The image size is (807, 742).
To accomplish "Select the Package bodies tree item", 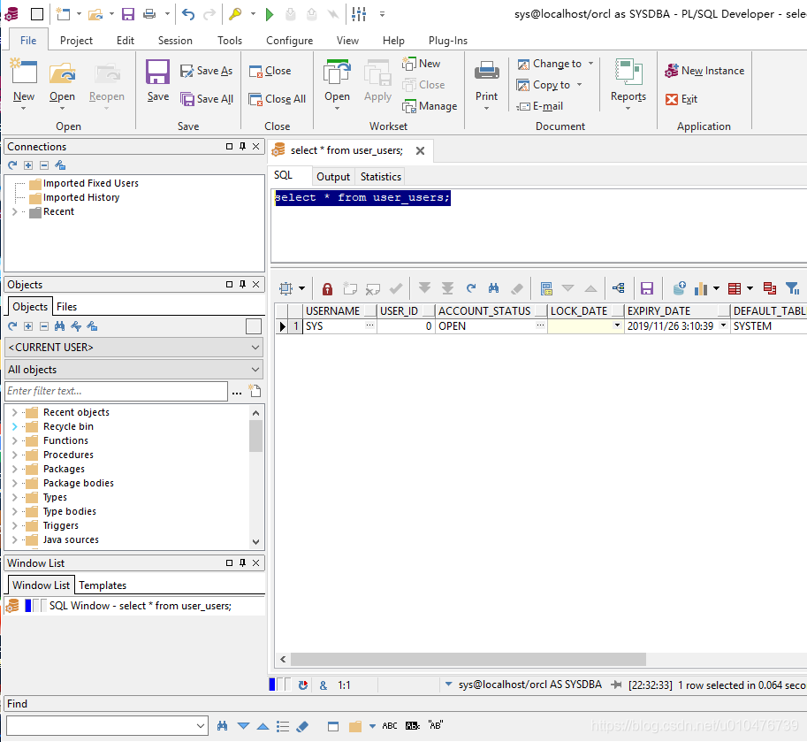I will pyautogui.click(x=79, y=483).
